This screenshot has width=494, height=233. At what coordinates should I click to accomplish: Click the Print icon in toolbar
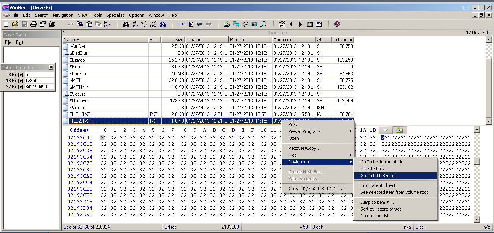pyautogui.click(x=34, y=24)
